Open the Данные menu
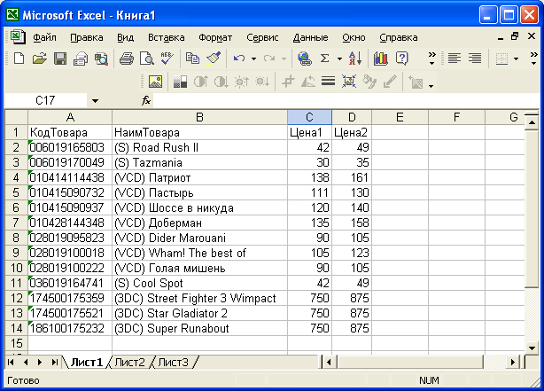 (x=310, y=37)
